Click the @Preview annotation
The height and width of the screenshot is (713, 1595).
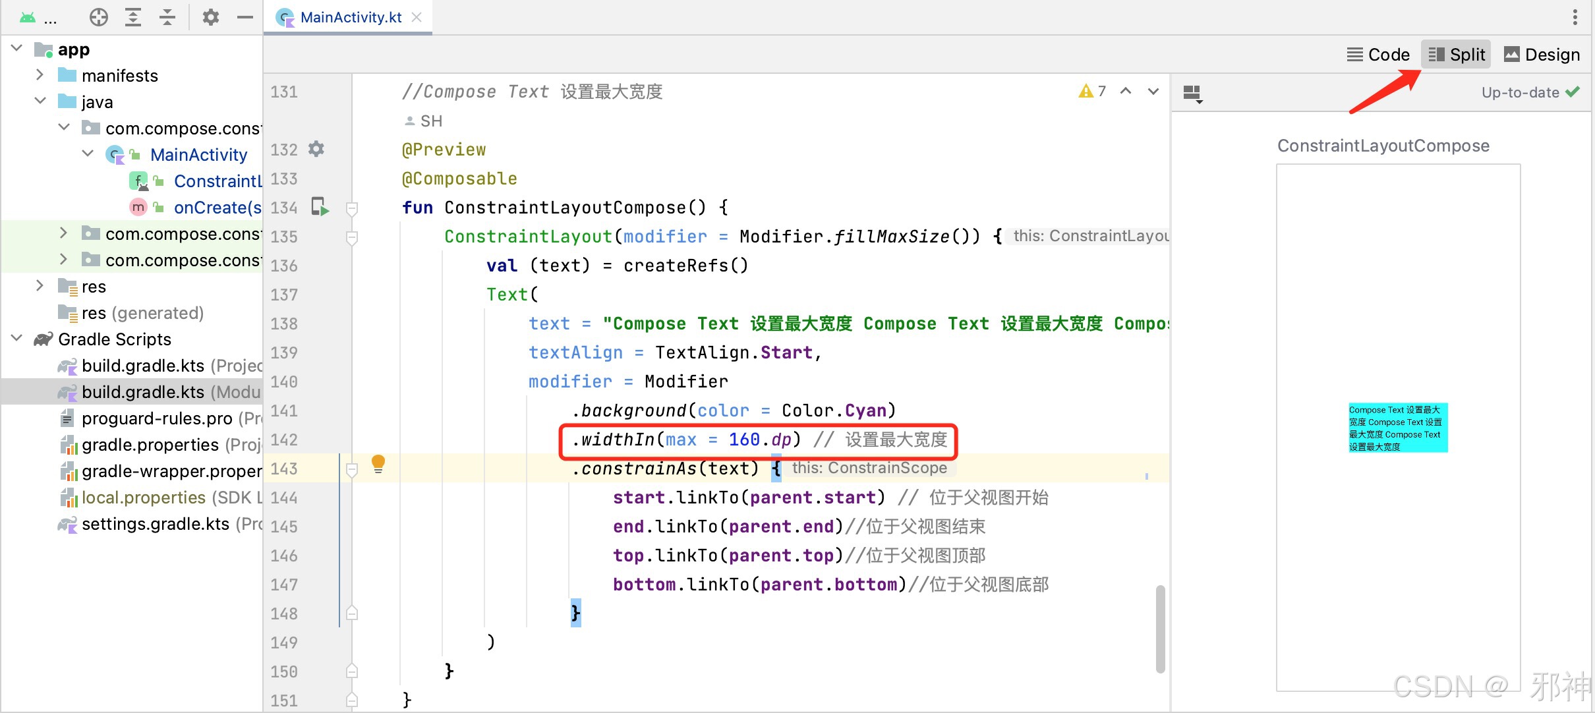(444, 150)
